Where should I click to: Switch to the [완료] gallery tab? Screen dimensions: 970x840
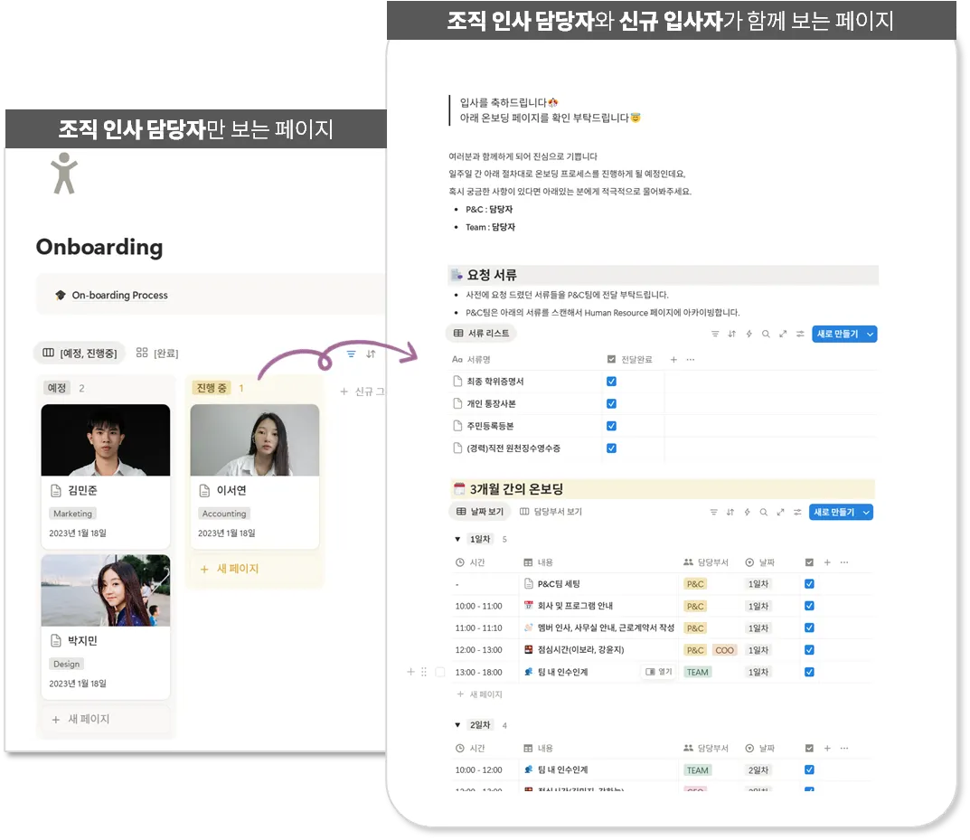(157, 354)
